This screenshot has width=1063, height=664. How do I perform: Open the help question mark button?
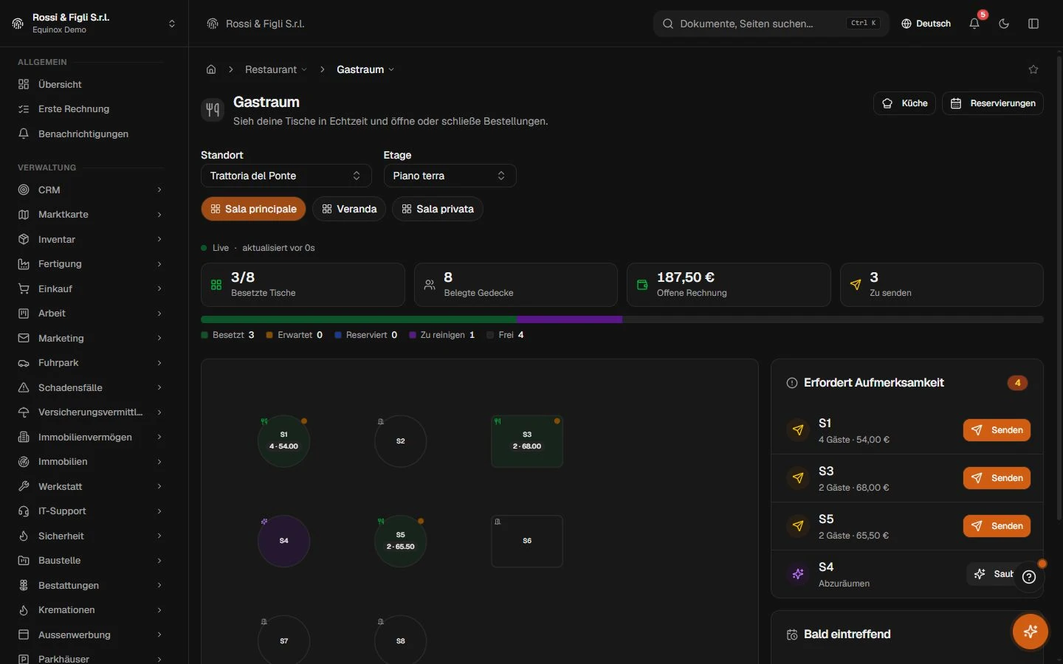tap(1029, 577)
